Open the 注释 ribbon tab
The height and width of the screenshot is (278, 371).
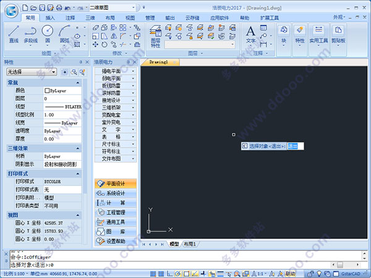coord(70,18)
